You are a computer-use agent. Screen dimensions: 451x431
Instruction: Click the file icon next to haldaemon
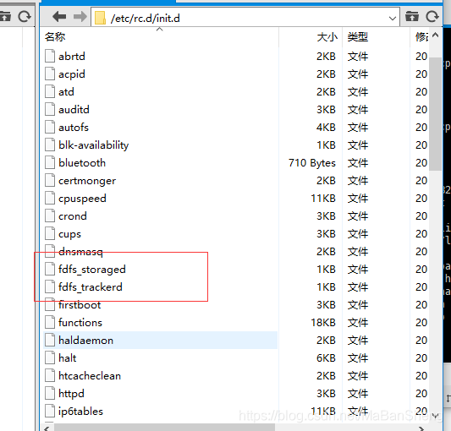[x=50, y=340]
